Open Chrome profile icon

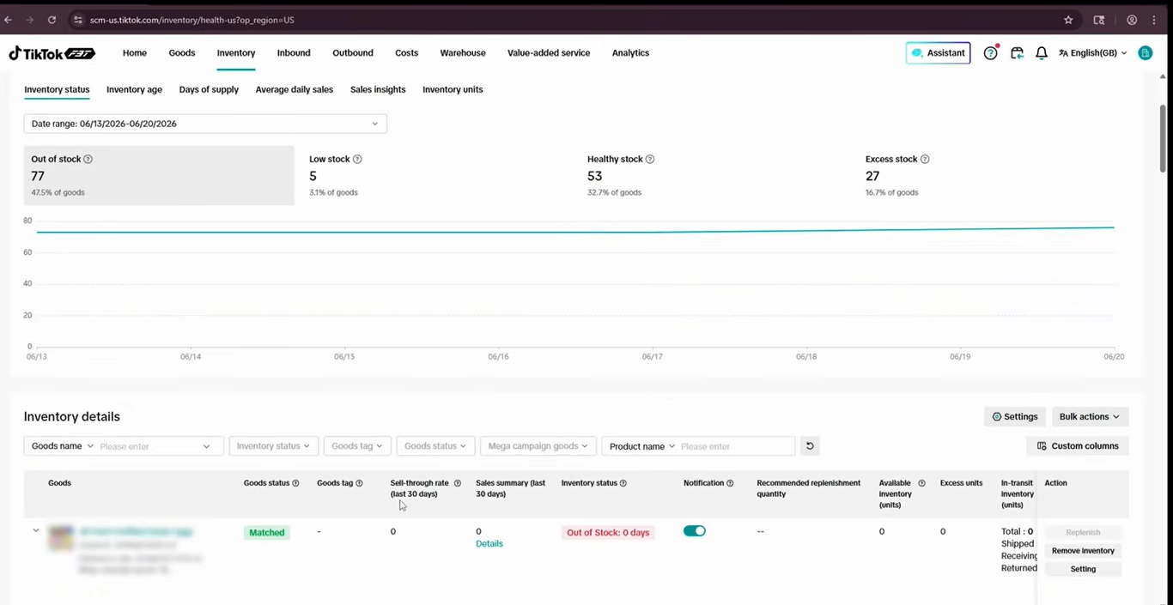coord(1132,20)
